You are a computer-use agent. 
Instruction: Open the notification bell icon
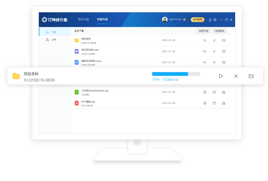[210, 20]
